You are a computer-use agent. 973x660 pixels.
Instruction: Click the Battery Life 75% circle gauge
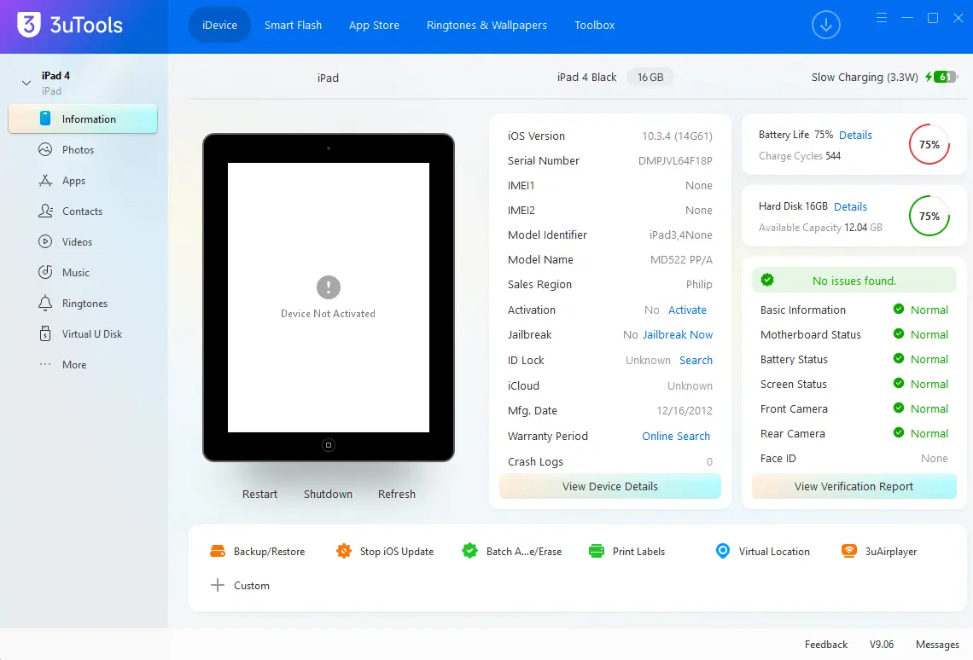[929, 144]
